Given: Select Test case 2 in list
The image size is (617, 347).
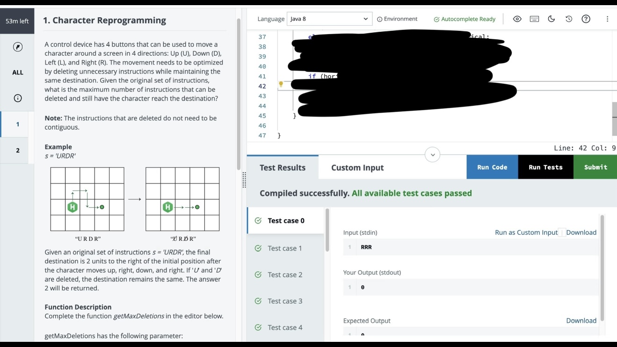Looking at the screenshot, I should 285,275.
